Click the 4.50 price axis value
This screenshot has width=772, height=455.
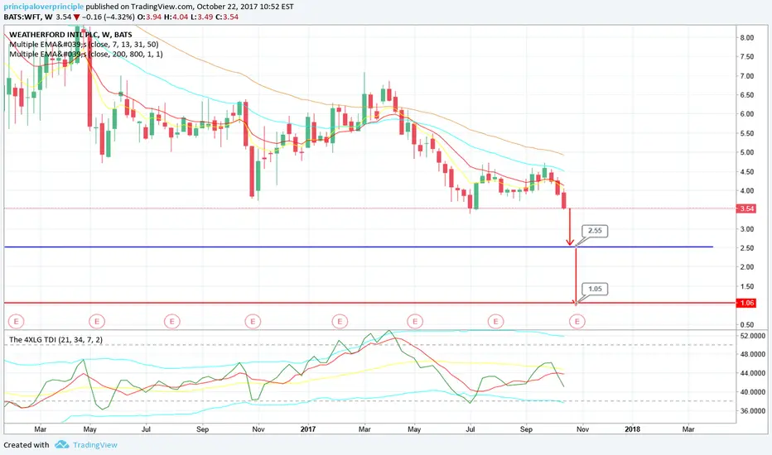pyautogui.click(x=746, y=172)
